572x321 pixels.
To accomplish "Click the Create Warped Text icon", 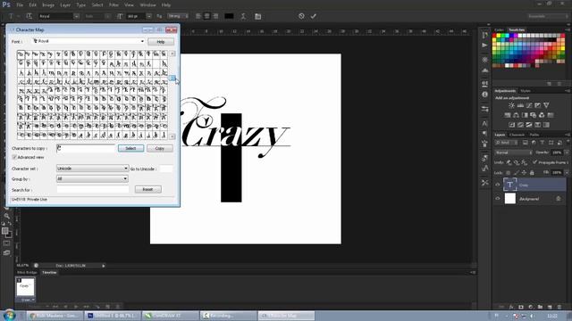I will (x=243, y=16).
